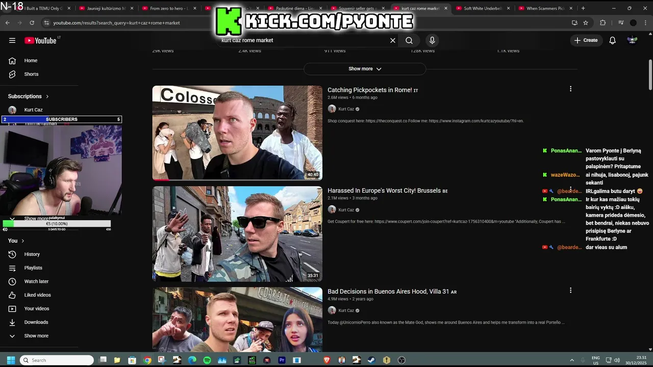This screenshot has height=367, width=653.
Task: Click the page vertical scrollbar
Action: pyautogui.click(x=650, y=74)
